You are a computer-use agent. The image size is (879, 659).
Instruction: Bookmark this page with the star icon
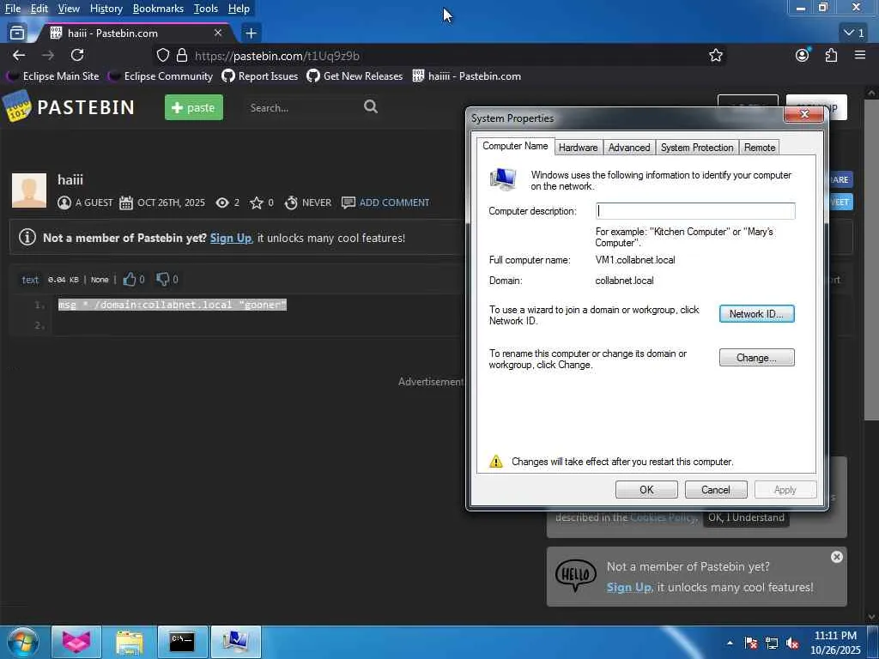[x=715, y=56]
